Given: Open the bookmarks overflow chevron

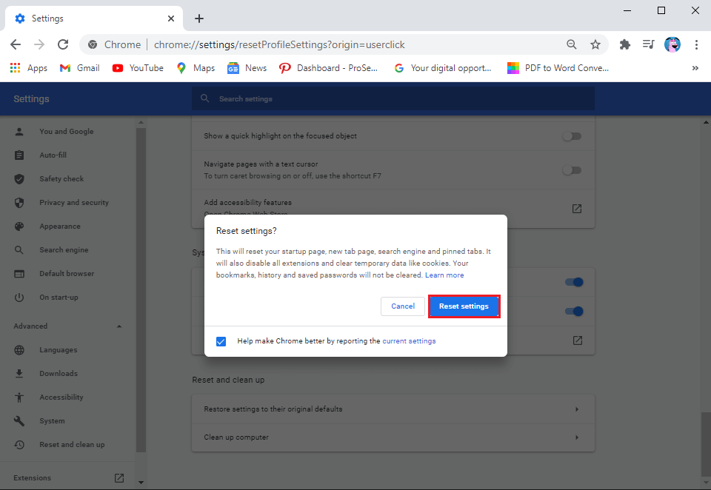Looking at the screenshot, I should (x=695, y=67).
